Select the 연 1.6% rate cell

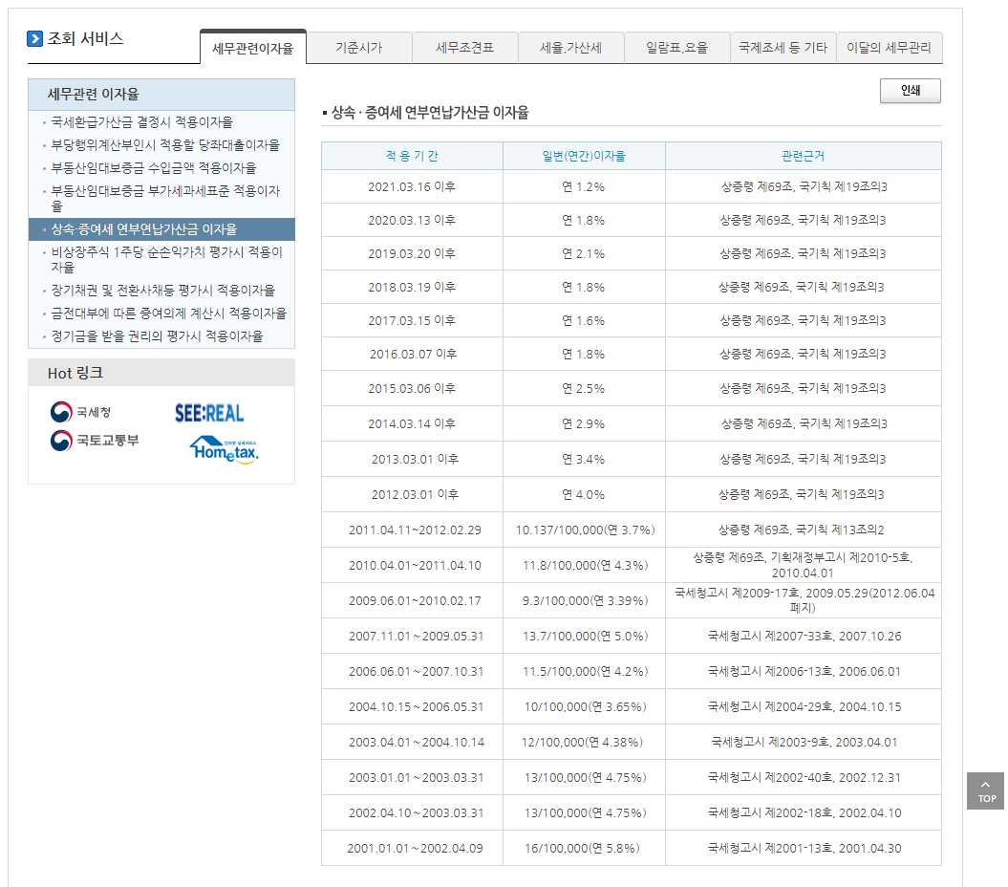point(584,320)
